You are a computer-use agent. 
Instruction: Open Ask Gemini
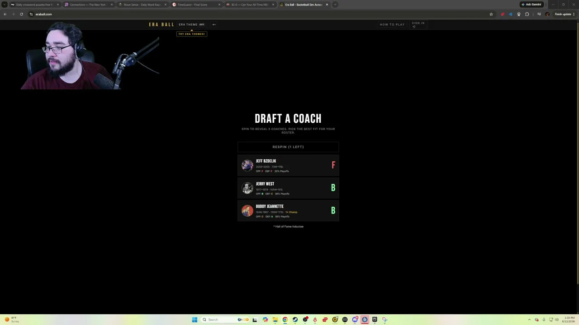pos(531,5)
